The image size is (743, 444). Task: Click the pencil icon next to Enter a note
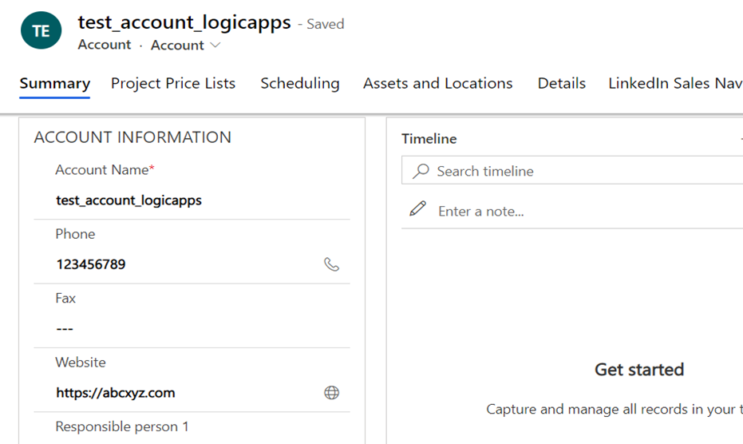(418, 208)
